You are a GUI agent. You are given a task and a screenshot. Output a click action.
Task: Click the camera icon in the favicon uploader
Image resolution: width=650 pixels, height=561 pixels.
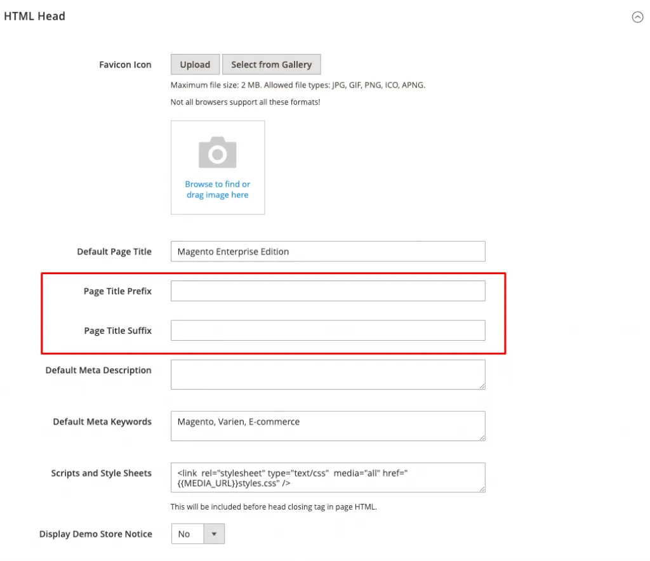click(218, 151)
